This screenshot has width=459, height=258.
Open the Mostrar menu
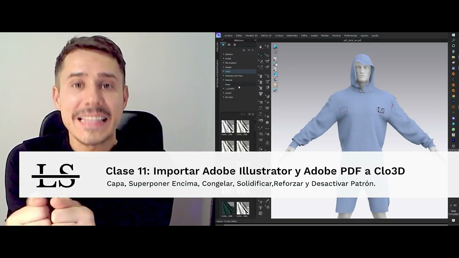(336, 35)
